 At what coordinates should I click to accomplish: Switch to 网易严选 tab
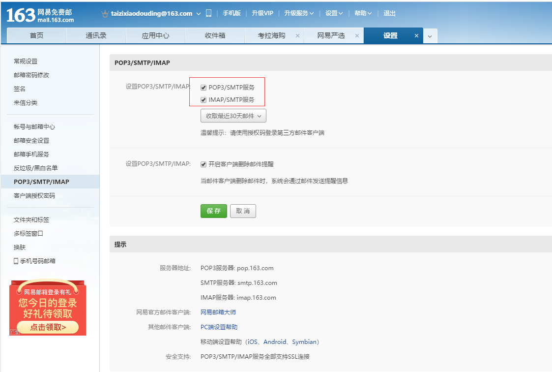point(331,35)
